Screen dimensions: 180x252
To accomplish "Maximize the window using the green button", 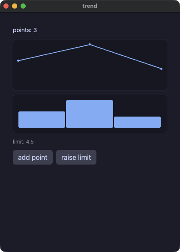I will [23, 6].
